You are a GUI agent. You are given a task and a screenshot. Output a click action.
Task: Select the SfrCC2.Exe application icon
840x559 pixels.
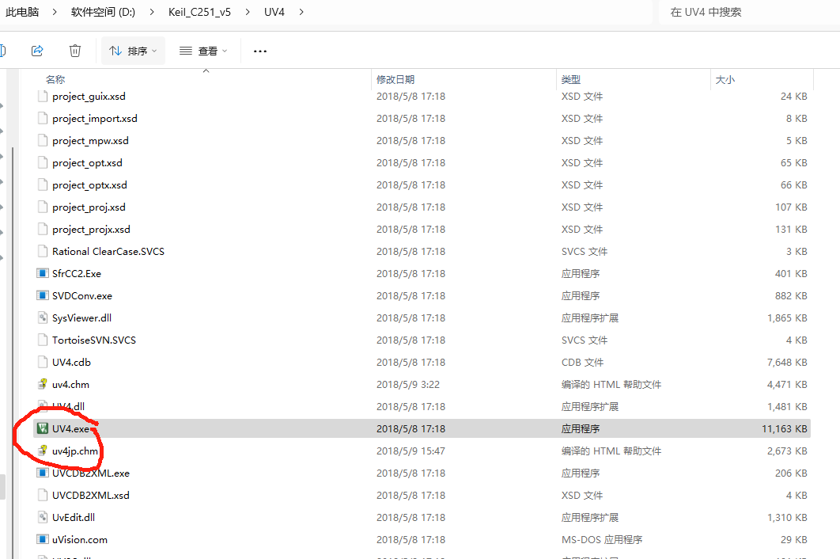[43, 274]
